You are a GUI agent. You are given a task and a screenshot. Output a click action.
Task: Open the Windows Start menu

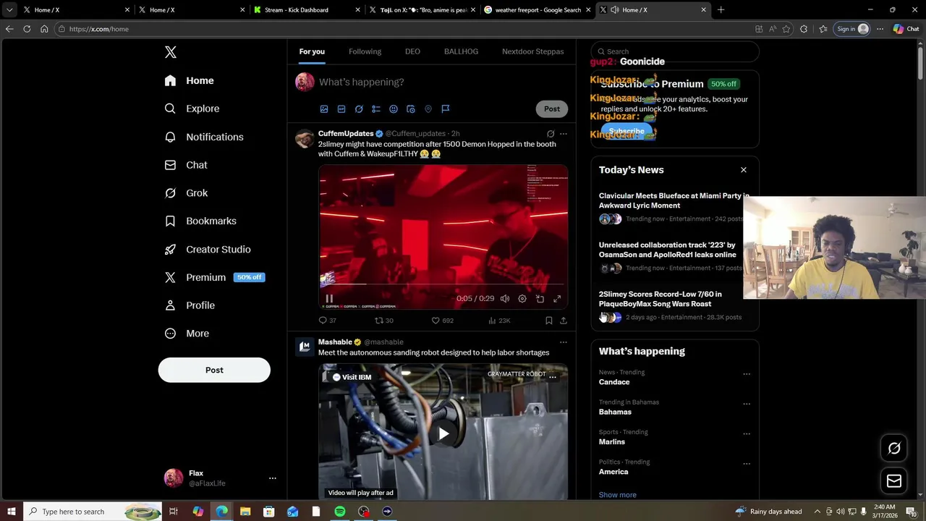[x=12, y=512]
